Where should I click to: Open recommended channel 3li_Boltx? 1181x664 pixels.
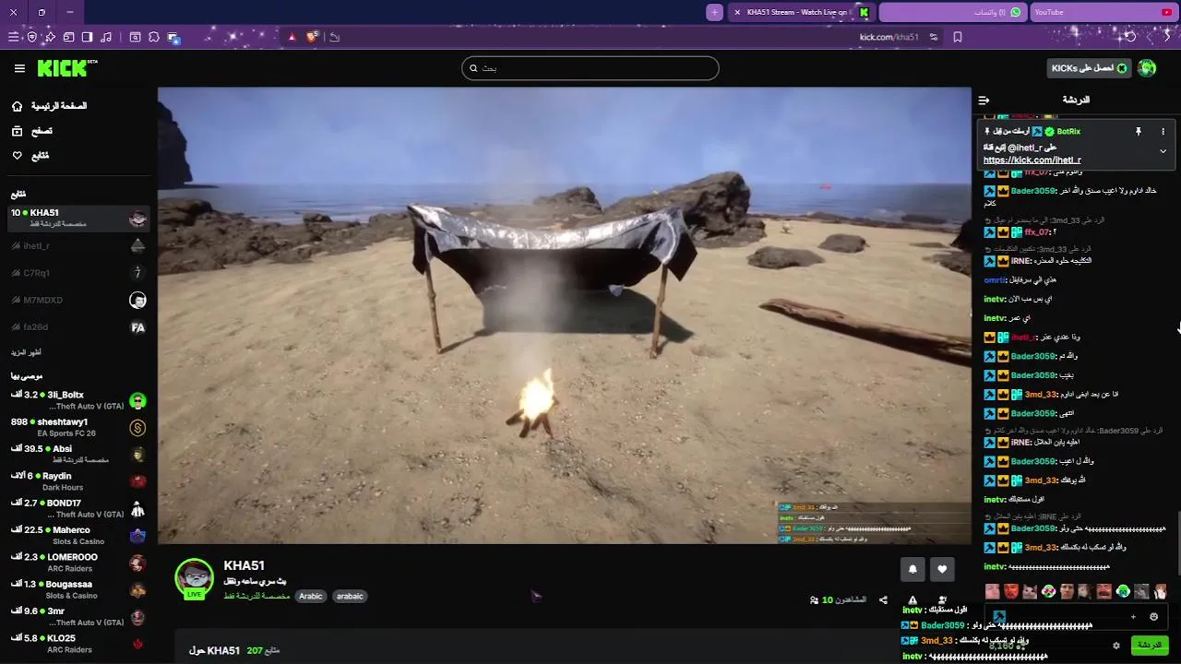click(78, 400)
